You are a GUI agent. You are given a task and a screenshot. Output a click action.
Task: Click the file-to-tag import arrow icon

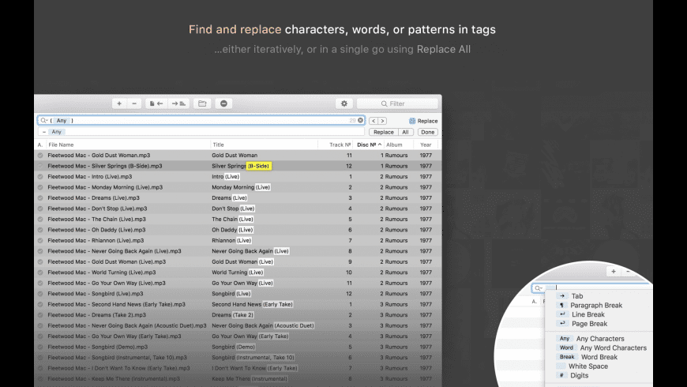click(156, 103)
